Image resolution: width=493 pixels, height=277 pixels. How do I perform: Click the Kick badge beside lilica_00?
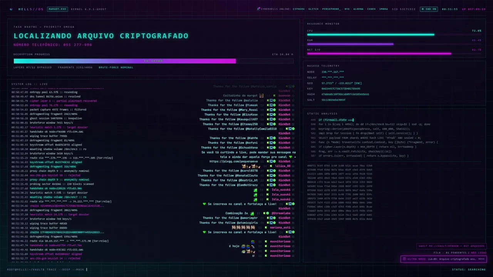271,166
